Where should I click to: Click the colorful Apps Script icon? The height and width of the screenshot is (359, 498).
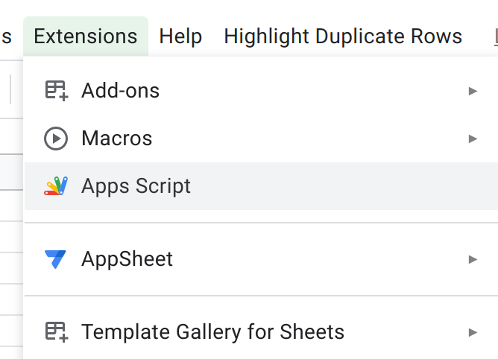click(x=56, y=186)
